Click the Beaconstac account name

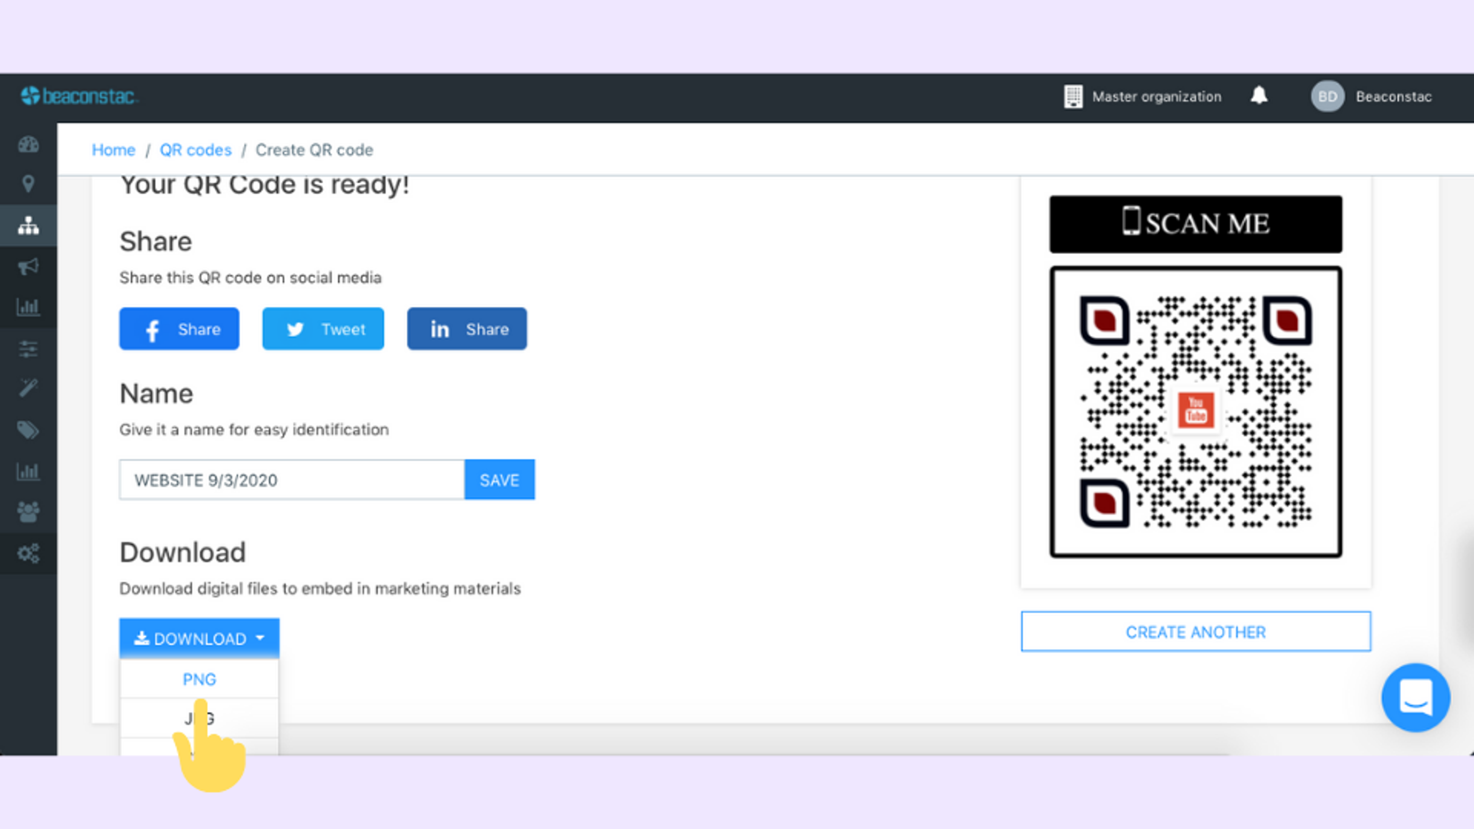tap(1394, 97)
